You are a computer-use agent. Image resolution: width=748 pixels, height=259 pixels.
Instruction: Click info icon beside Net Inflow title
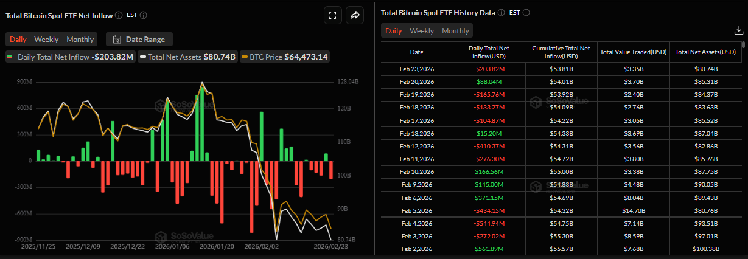pyautogui.click(x=119, y=15)
